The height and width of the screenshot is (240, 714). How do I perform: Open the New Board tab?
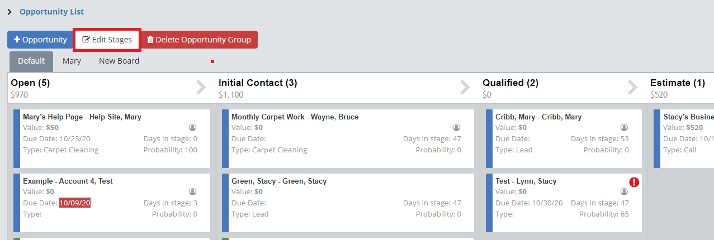point(119,61)
